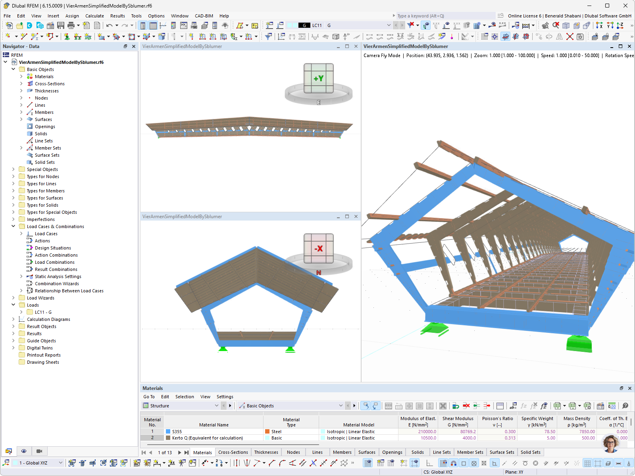Select Load Combinations in Navigator
Viewport: 635px width, 476px height.
55,262
